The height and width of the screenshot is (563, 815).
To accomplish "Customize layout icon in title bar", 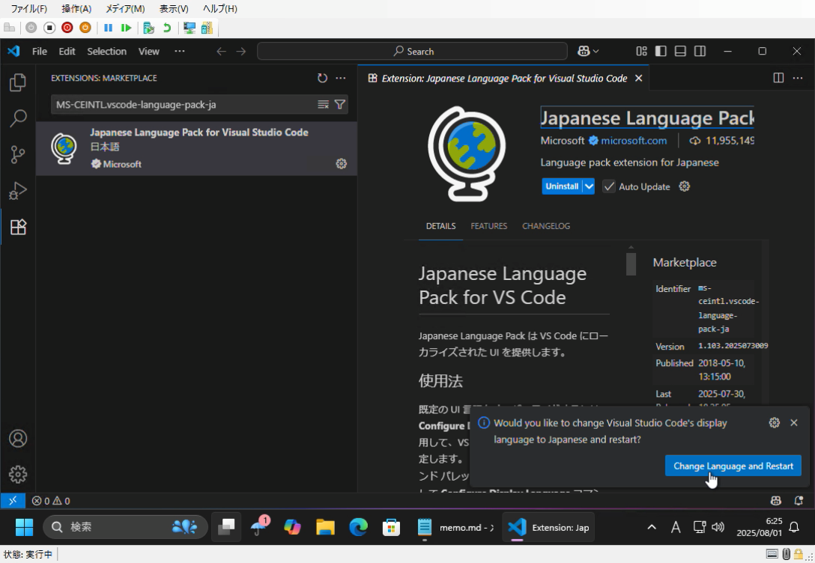I will [641, 51].
